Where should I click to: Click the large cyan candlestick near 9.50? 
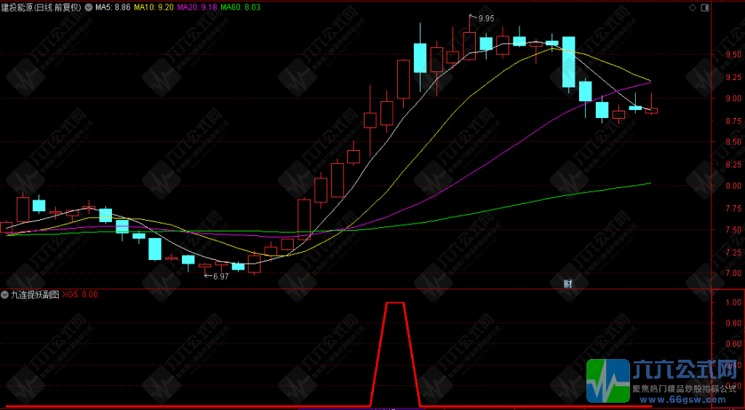569,62
